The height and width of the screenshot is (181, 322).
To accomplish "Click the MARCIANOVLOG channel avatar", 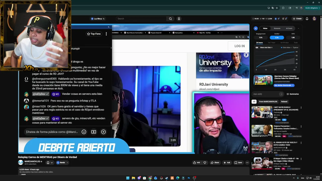I will click(x=21, y=162).
